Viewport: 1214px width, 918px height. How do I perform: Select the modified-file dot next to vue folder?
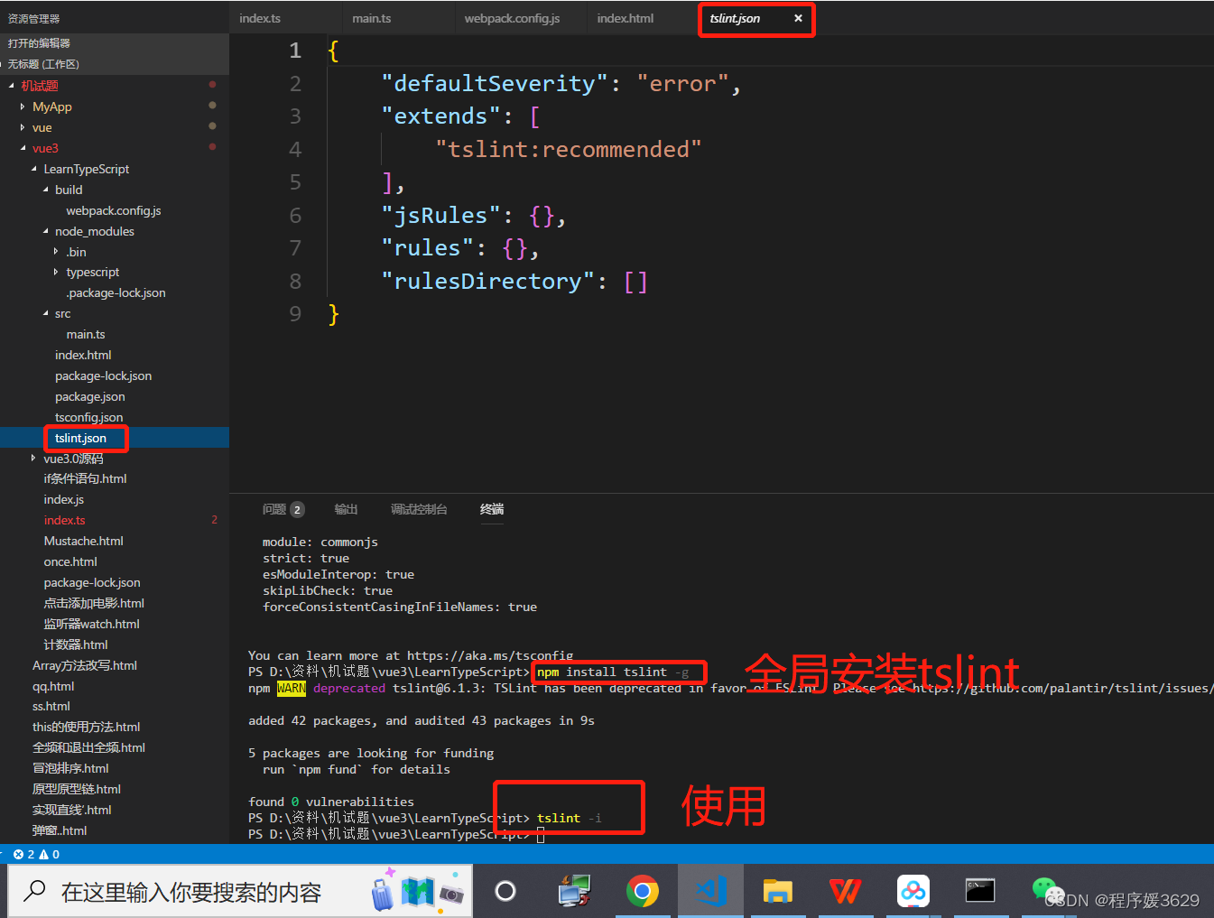tap(212, 126)
